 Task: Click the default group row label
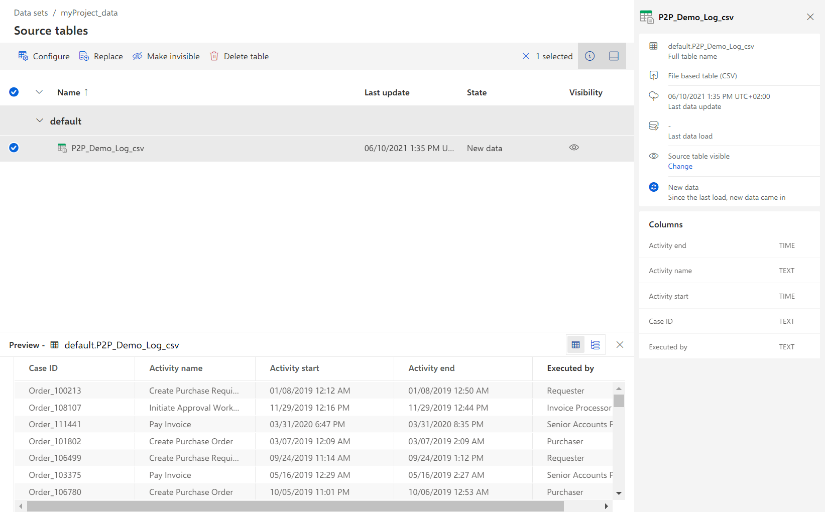point(65,121)
